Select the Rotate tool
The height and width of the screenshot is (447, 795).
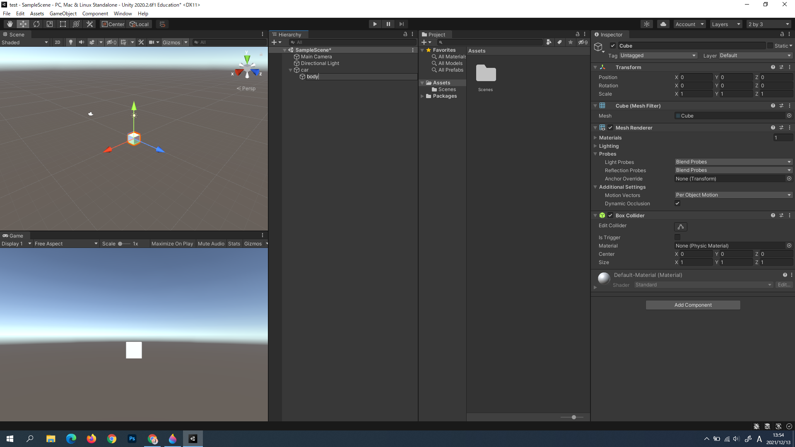click(36, 24)
